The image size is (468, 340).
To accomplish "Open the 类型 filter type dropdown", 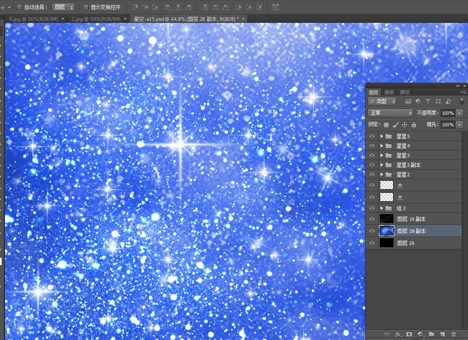I will coord(382,101).
